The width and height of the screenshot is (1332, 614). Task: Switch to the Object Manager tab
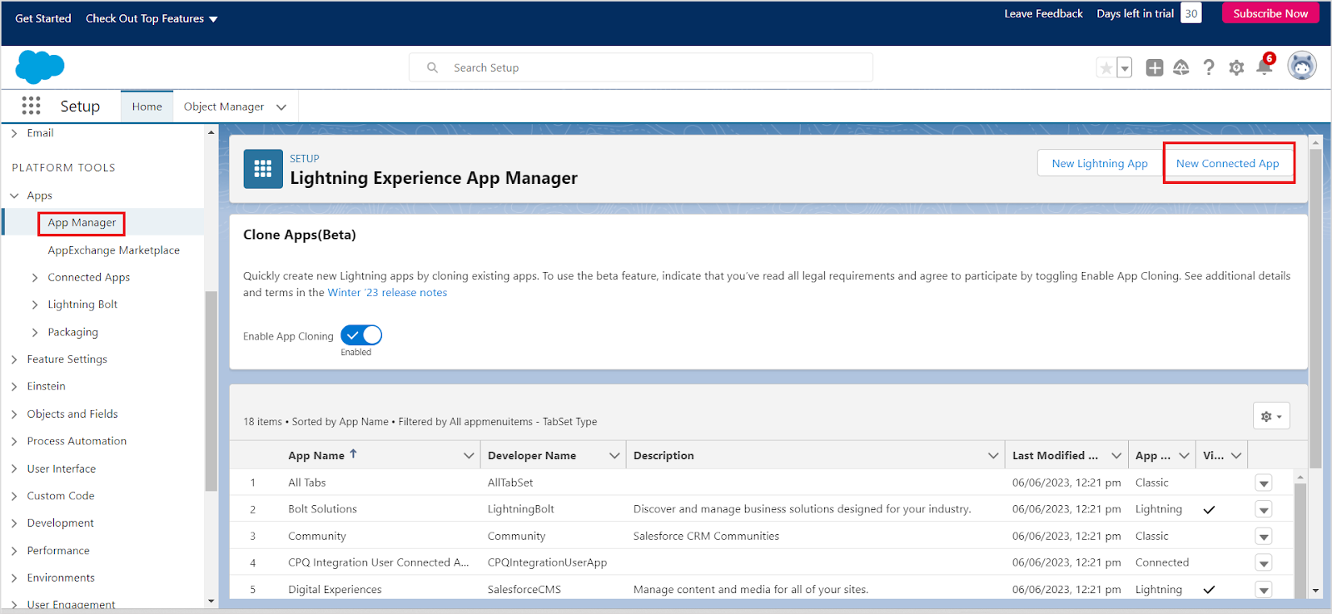click(223, 106)
